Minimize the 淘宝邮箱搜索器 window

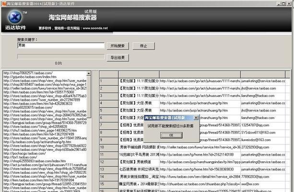pos(279,3)
